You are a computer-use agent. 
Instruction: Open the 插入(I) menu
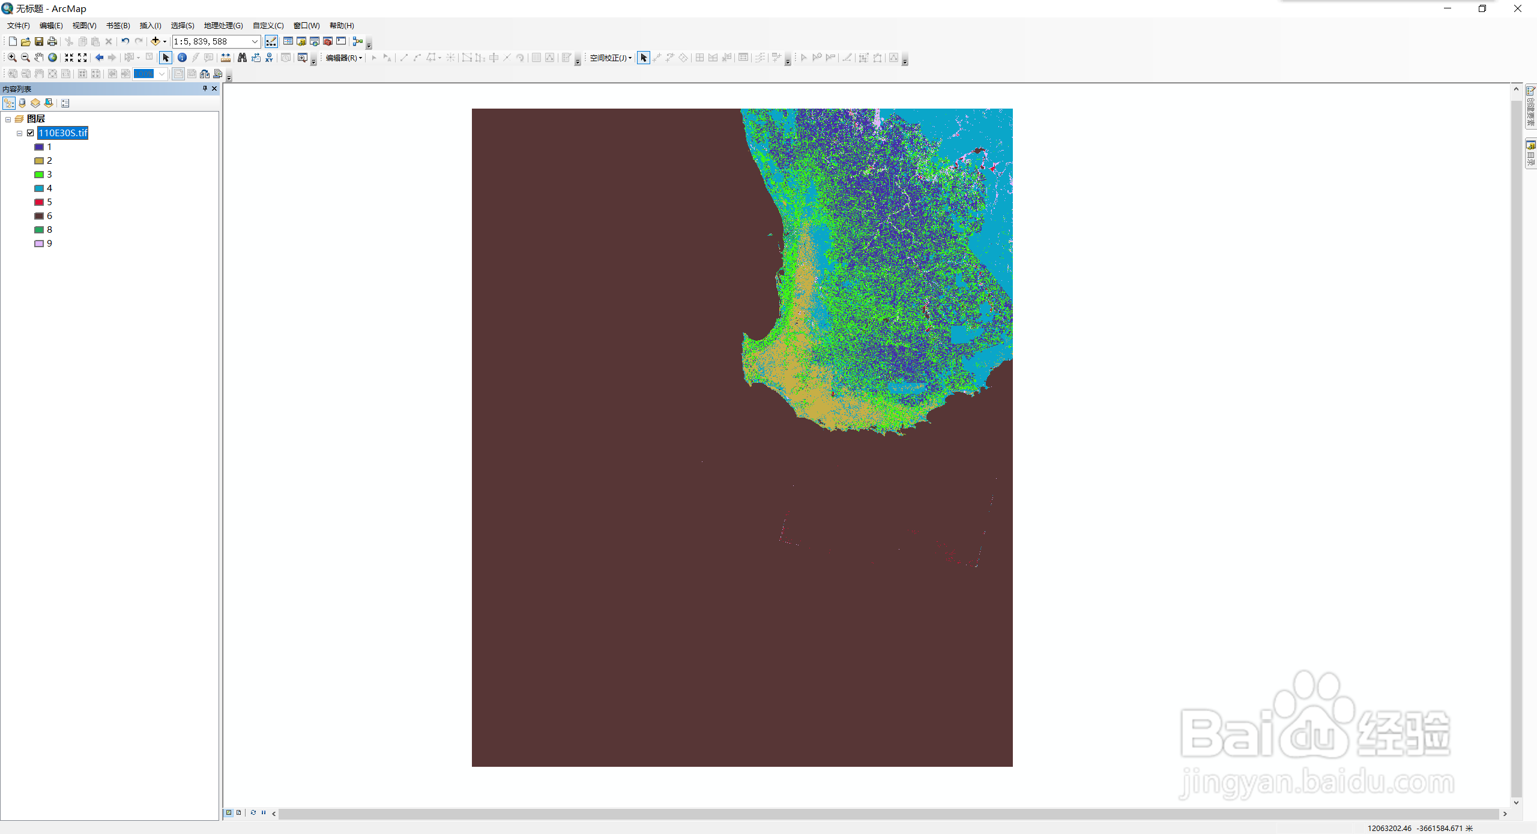(151, 25)
